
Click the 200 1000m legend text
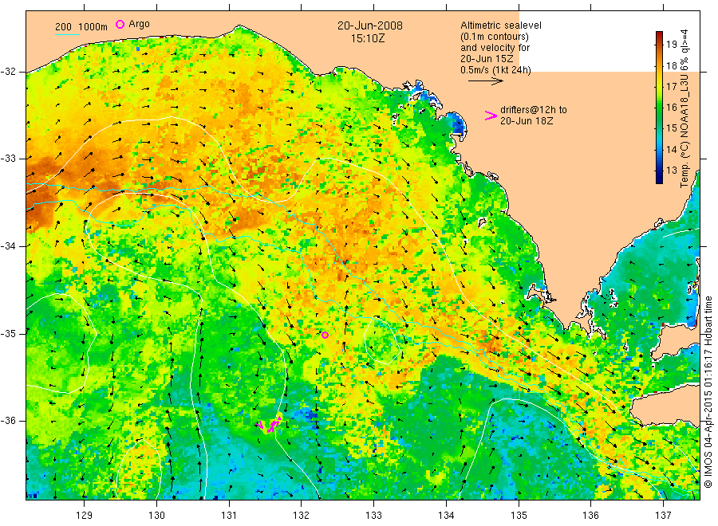point(81,26)
